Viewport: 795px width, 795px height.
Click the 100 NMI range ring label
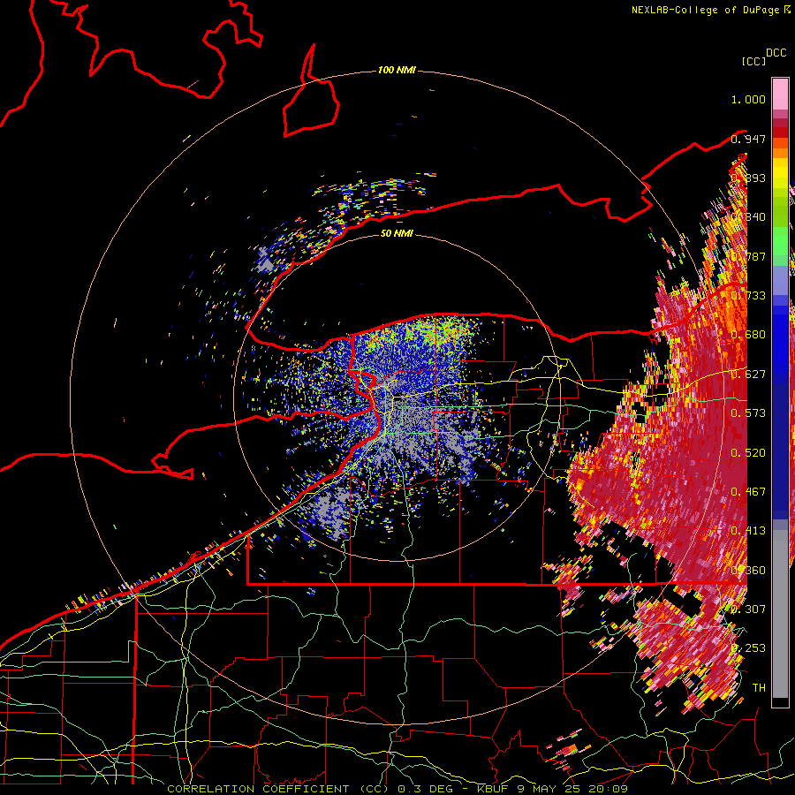[x=397, y=70]
